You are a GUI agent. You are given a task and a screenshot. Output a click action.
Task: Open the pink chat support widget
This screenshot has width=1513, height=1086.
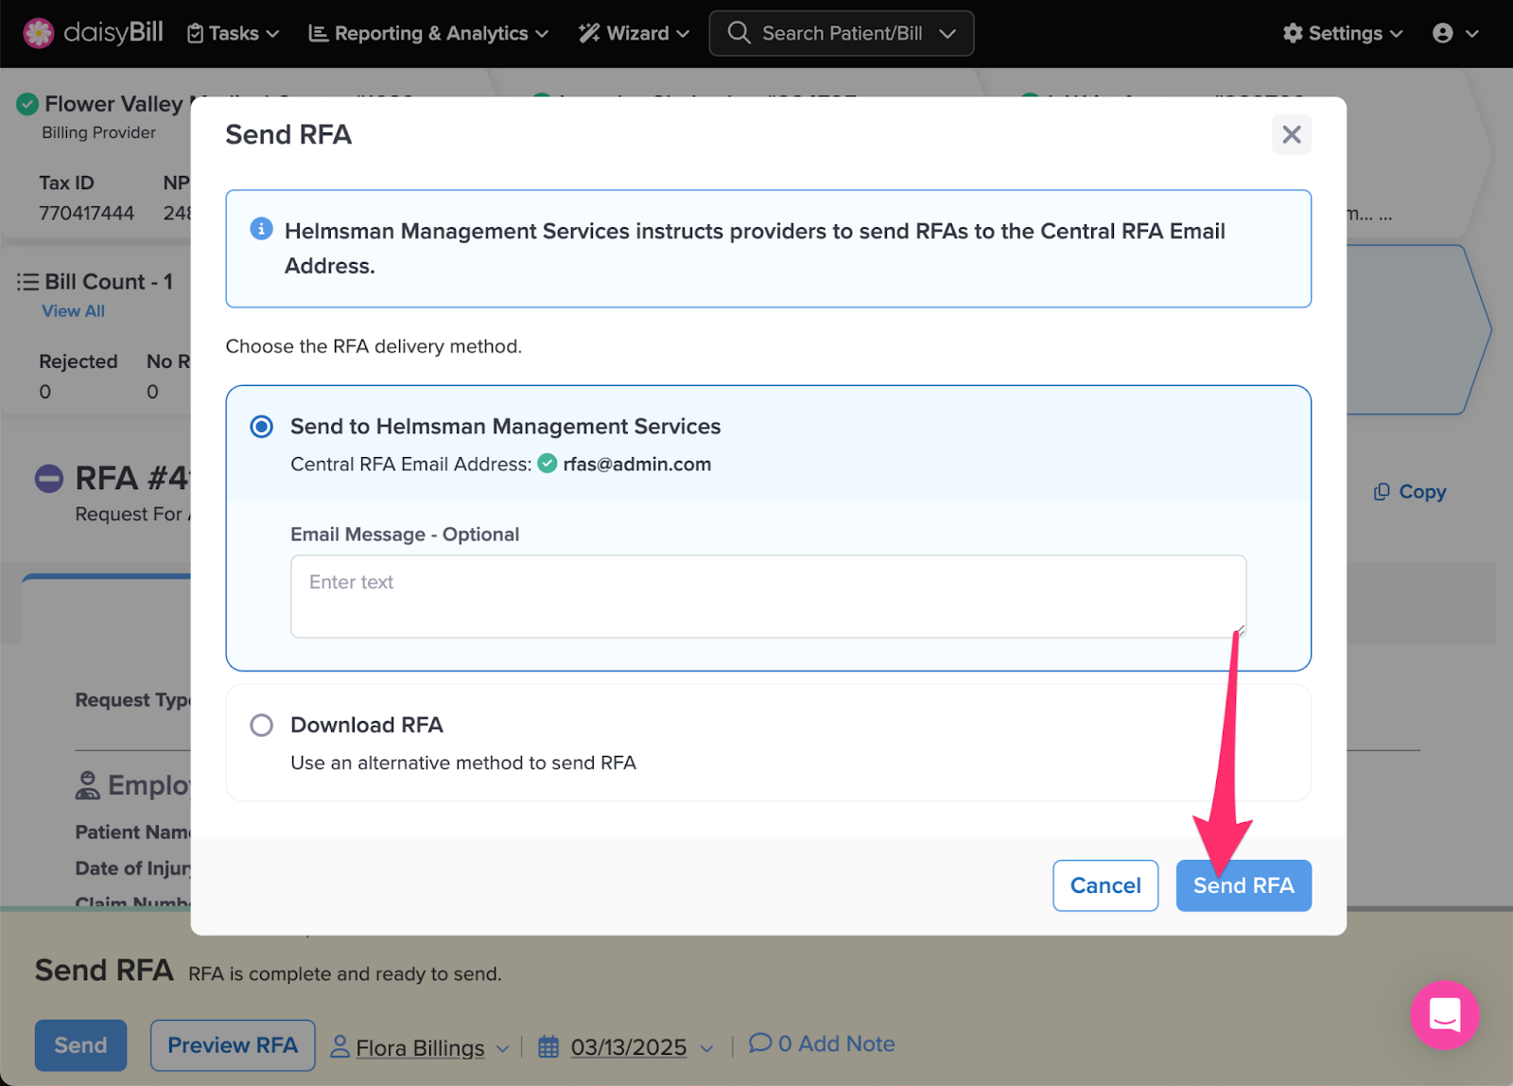coord(1445,1015)
